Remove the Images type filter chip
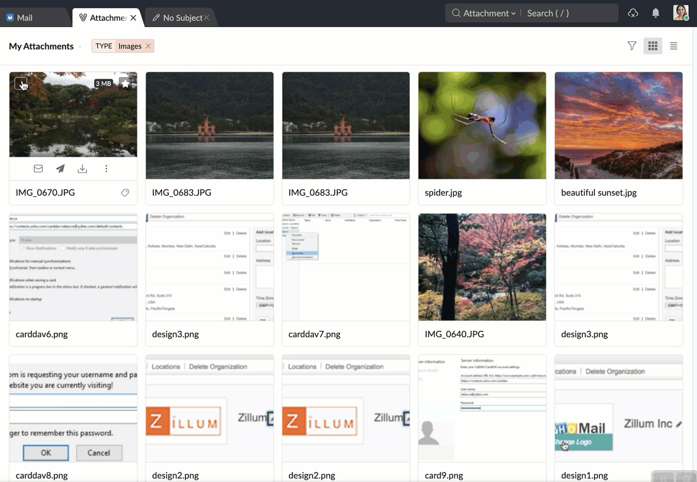This screenshot has width=697, height=482. 148,46
